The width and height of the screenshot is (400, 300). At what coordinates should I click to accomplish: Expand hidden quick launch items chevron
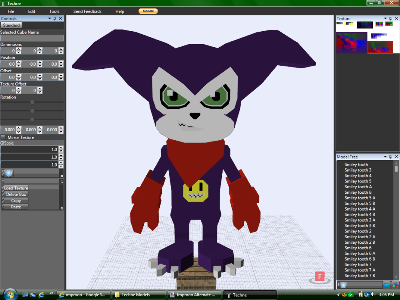point(52,293)
